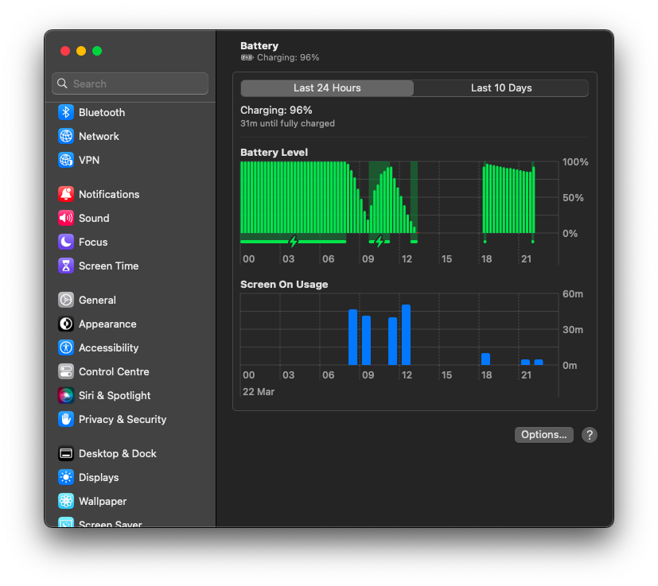The width and height of the screenshot is (658, 586).
Task: Click into the Search field
Action: (130, 83)
